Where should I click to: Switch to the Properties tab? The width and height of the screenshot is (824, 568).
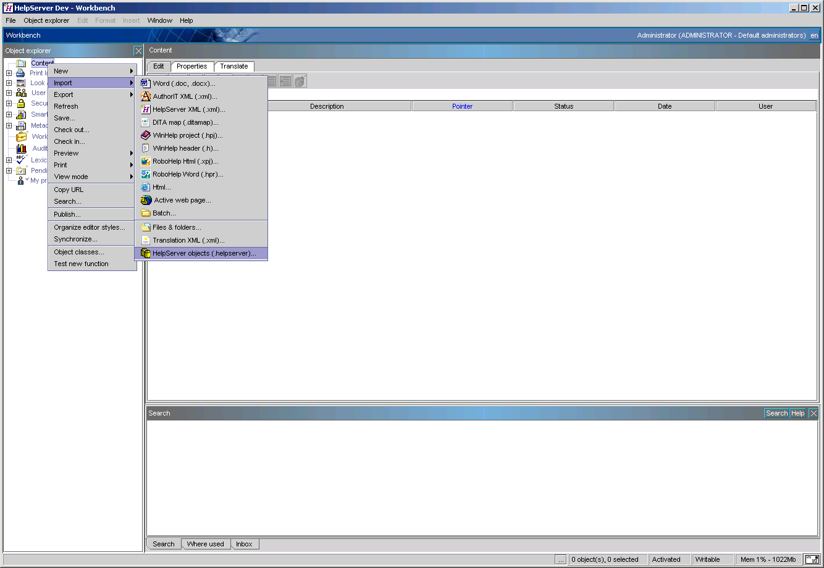[x=192, y=66]
